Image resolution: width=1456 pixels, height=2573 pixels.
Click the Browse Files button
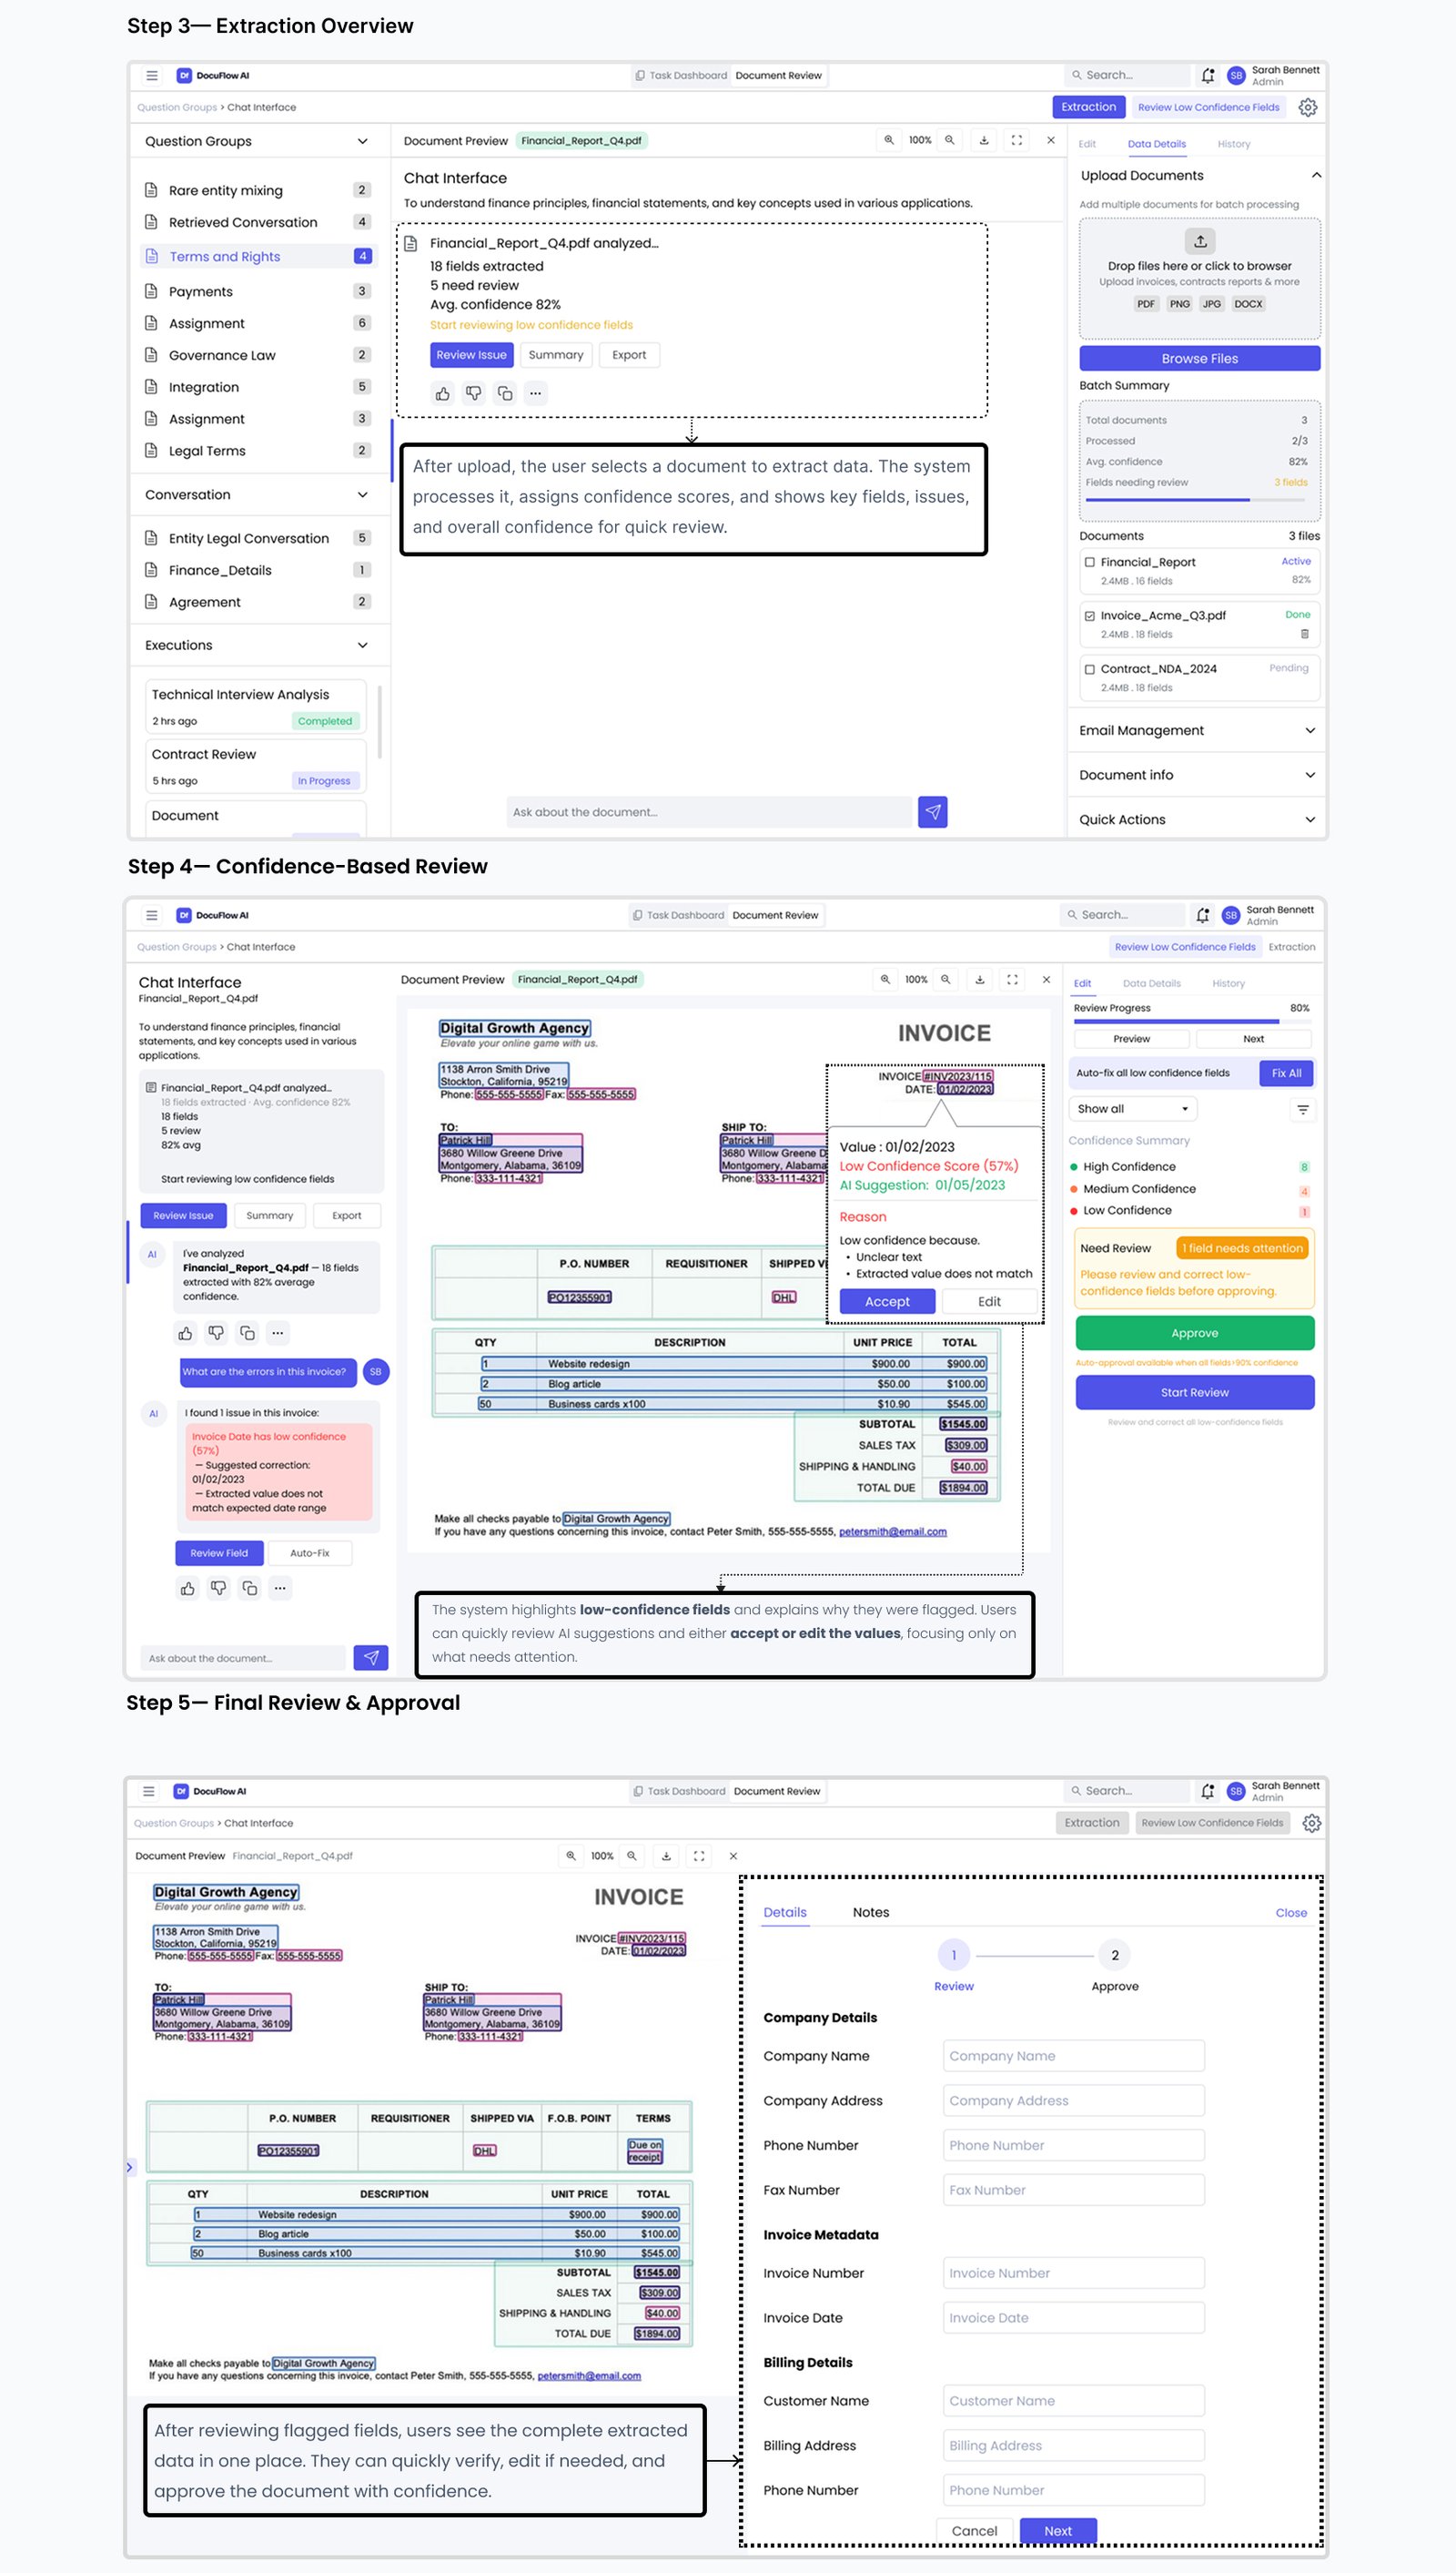1199,358
